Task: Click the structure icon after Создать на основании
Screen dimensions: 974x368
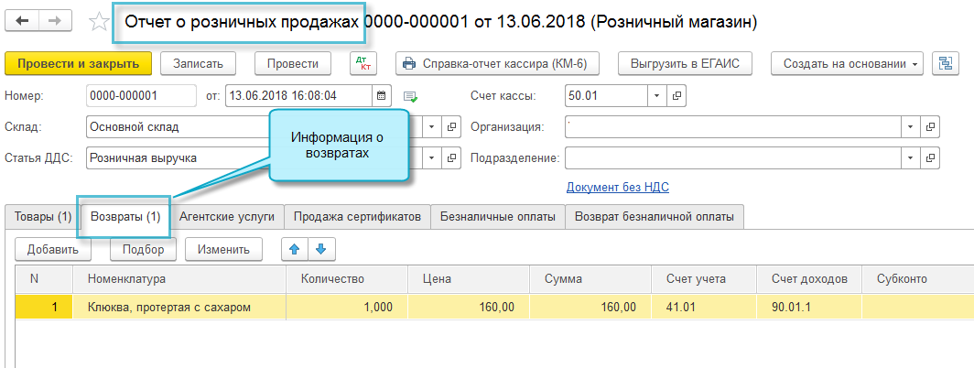Action: click(x=943, y=63)
